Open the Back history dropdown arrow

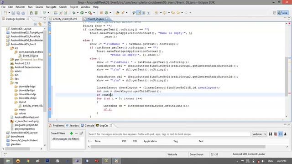[182, 13]
